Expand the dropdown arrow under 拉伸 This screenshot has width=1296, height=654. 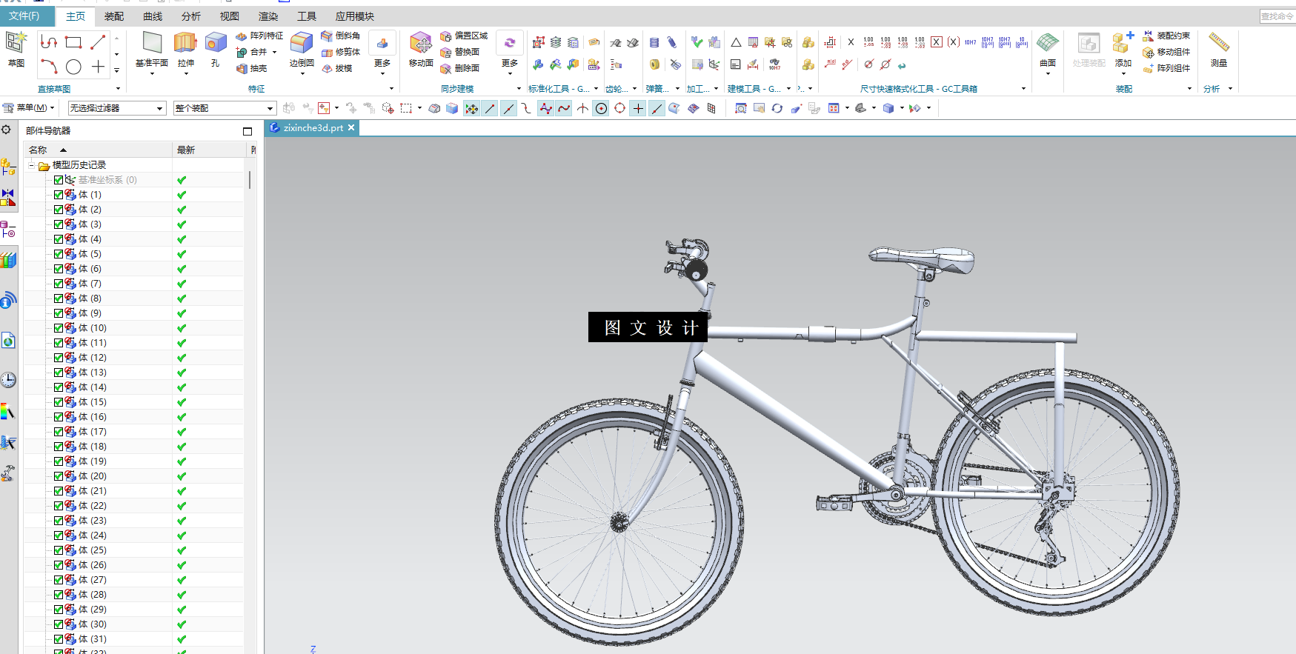click(185, 74)
